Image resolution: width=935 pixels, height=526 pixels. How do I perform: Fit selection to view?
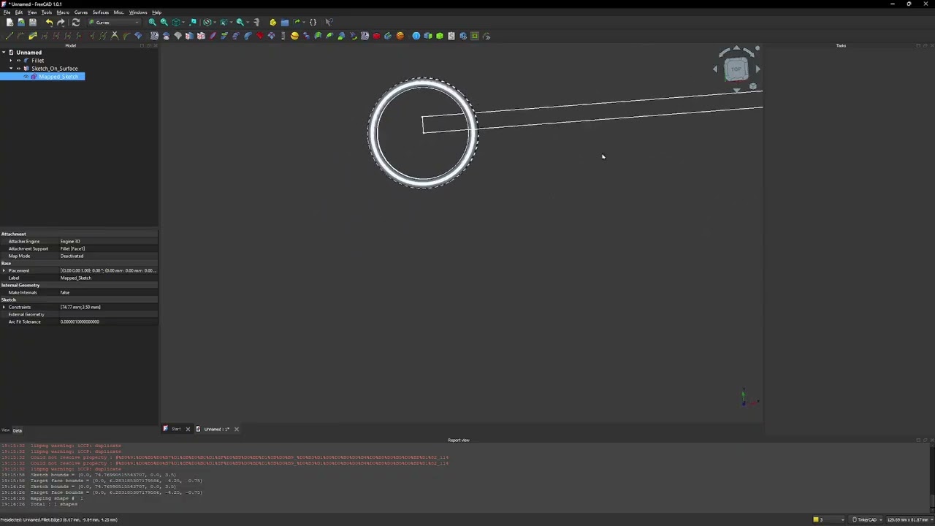(164, 23)
